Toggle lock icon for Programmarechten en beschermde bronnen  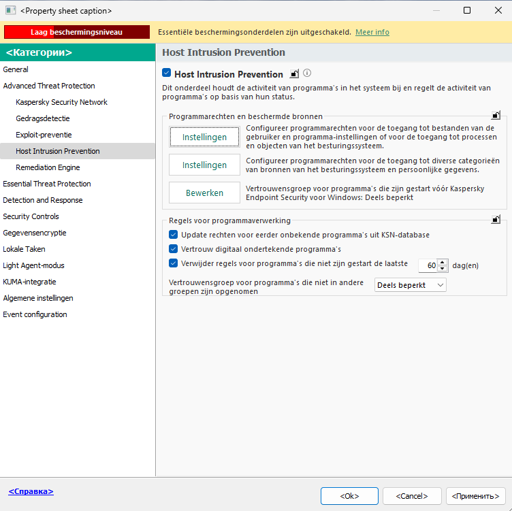[x=496, y=116]
